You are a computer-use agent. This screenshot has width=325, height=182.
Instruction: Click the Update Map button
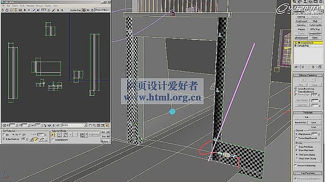(76, 10)
